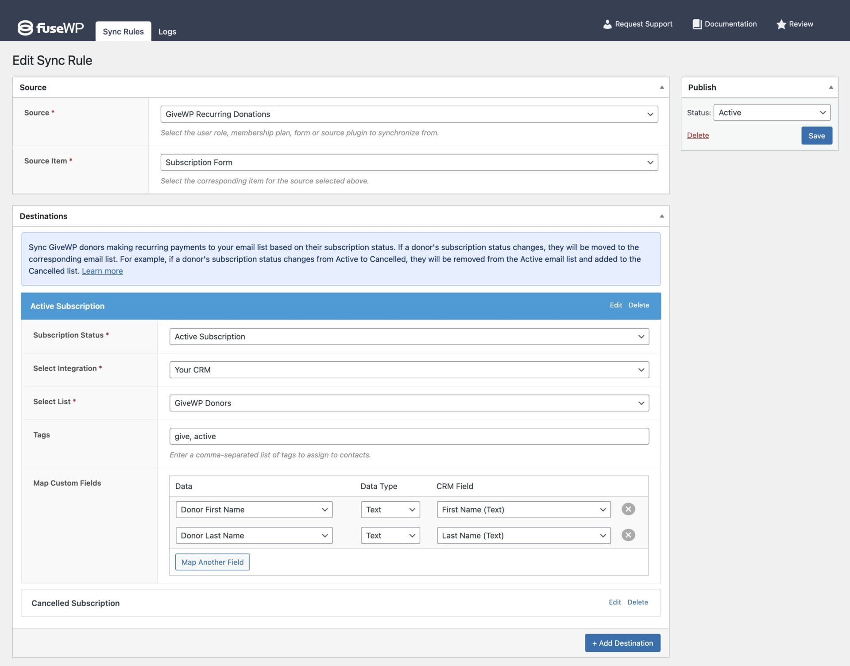Viewport: 850px width, 666px height.
Task: Click the Request Support person icon
Action: click(x=607, y=24)
